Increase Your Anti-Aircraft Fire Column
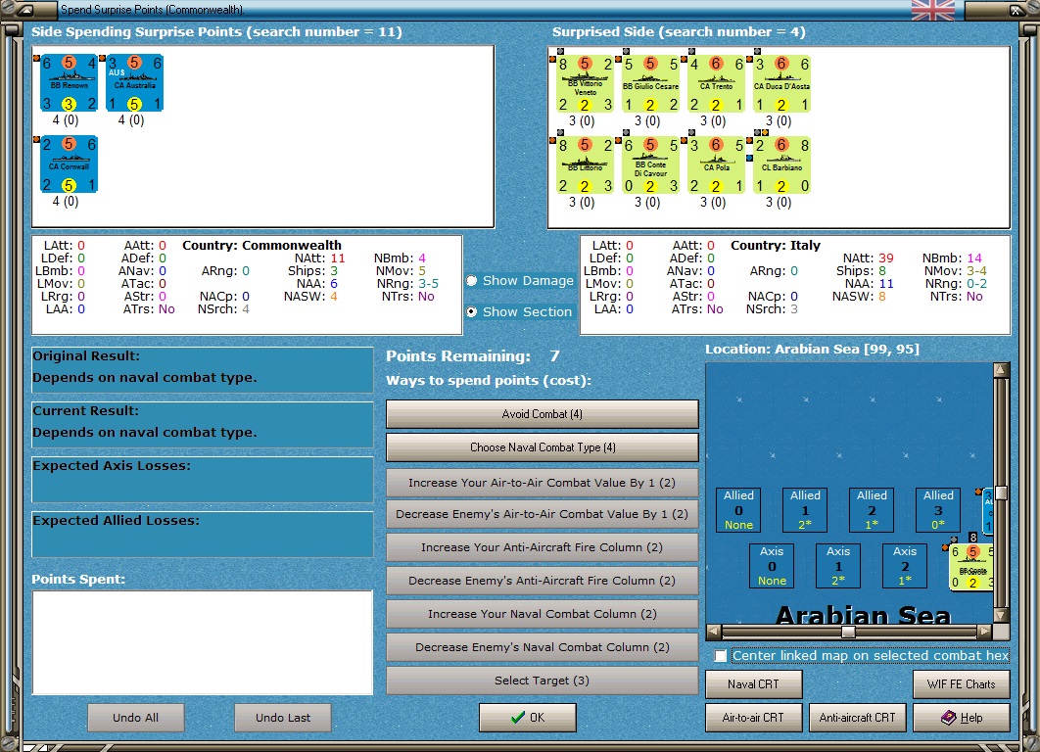The width and height of the screenshot is (1040, 752). point(542,547)
